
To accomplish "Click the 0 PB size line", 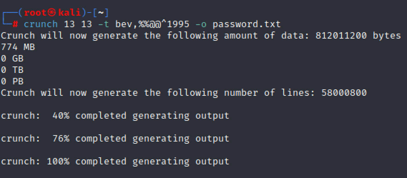I will [12, 81].
